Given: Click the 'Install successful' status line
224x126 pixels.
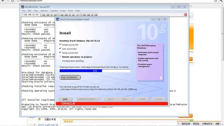Looking at the screenshot, I should click(x=70, y=45).
